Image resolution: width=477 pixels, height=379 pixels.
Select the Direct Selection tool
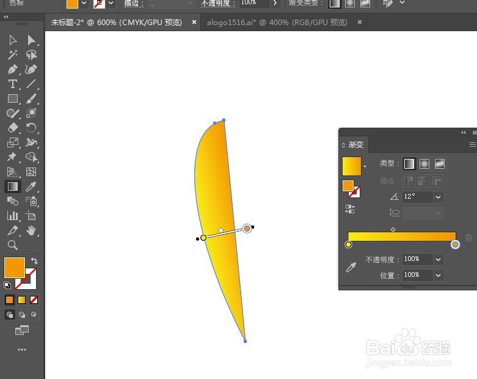31,40
